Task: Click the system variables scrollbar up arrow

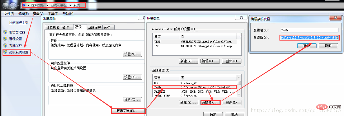Action: [239, 77]
